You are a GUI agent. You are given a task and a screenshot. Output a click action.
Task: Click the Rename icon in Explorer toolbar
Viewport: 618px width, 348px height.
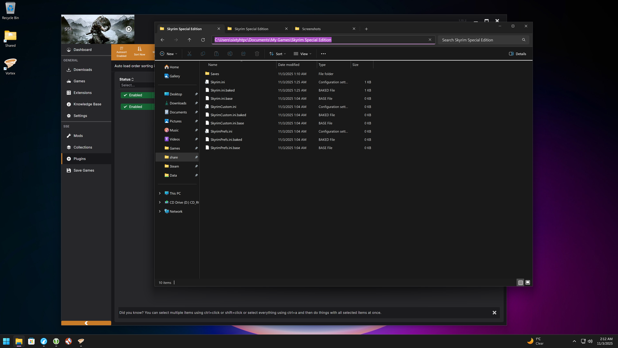pyautogui.click(x=230, y=54)
